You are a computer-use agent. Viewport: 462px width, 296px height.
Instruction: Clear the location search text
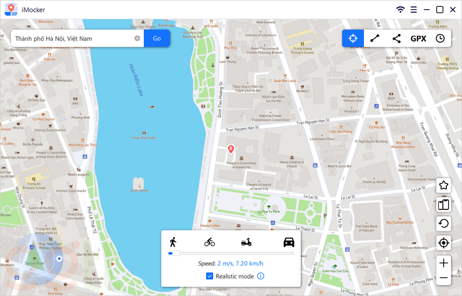[137, 39]
